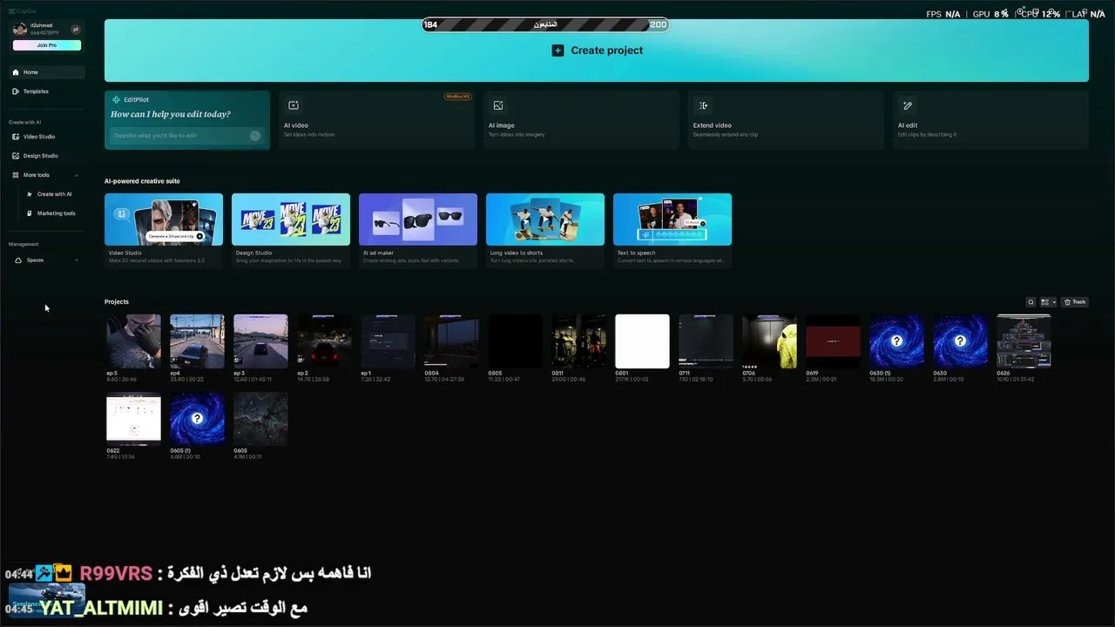This screenshot has height=627, width=1115.
Task: Click the EditPilot sparkle icon
Action: (116, 100)
